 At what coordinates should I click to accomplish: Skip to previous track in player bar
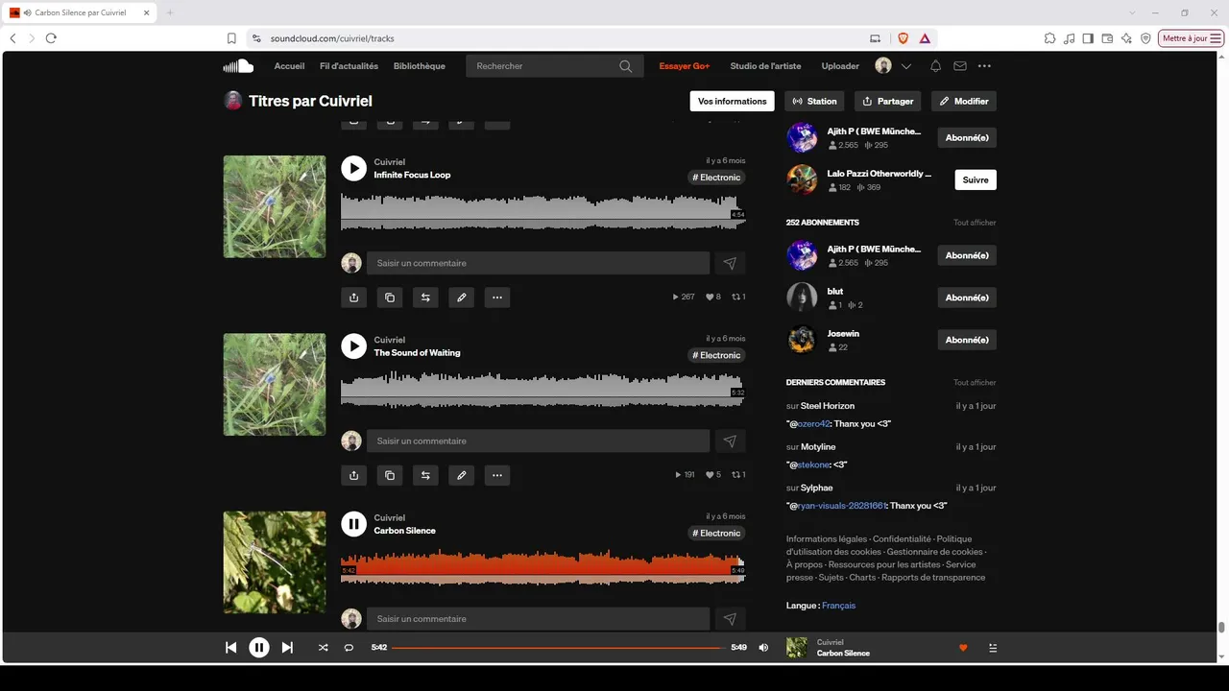coord(230,648)
